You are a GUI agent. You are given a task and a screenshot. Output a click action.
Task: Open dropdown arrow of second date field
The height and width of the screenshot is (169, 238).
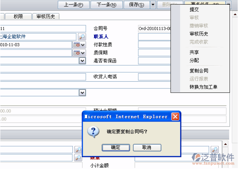tap(83, 53)
